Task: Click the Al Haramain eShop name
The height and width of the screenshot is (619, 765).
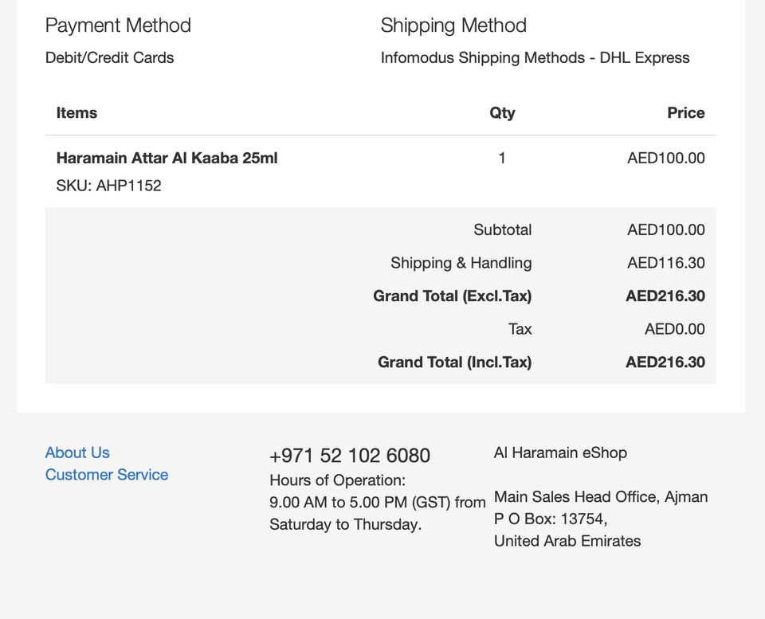Action: pyautogui.click(x=560, y=452)
